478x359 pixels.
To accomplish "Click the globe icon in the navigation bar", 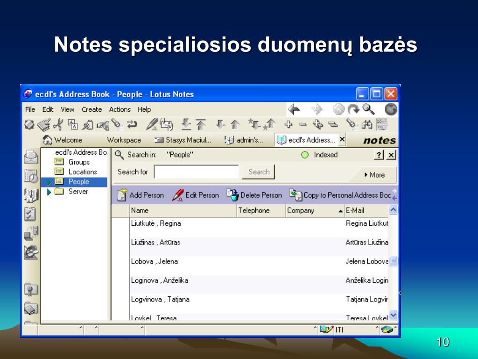I will click(391, 109).
